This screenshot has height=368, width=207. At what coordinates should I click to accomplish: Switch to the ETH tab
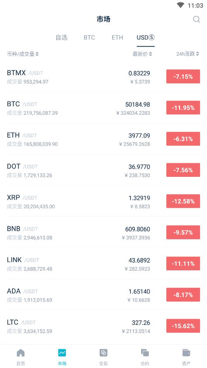point(117,38)
